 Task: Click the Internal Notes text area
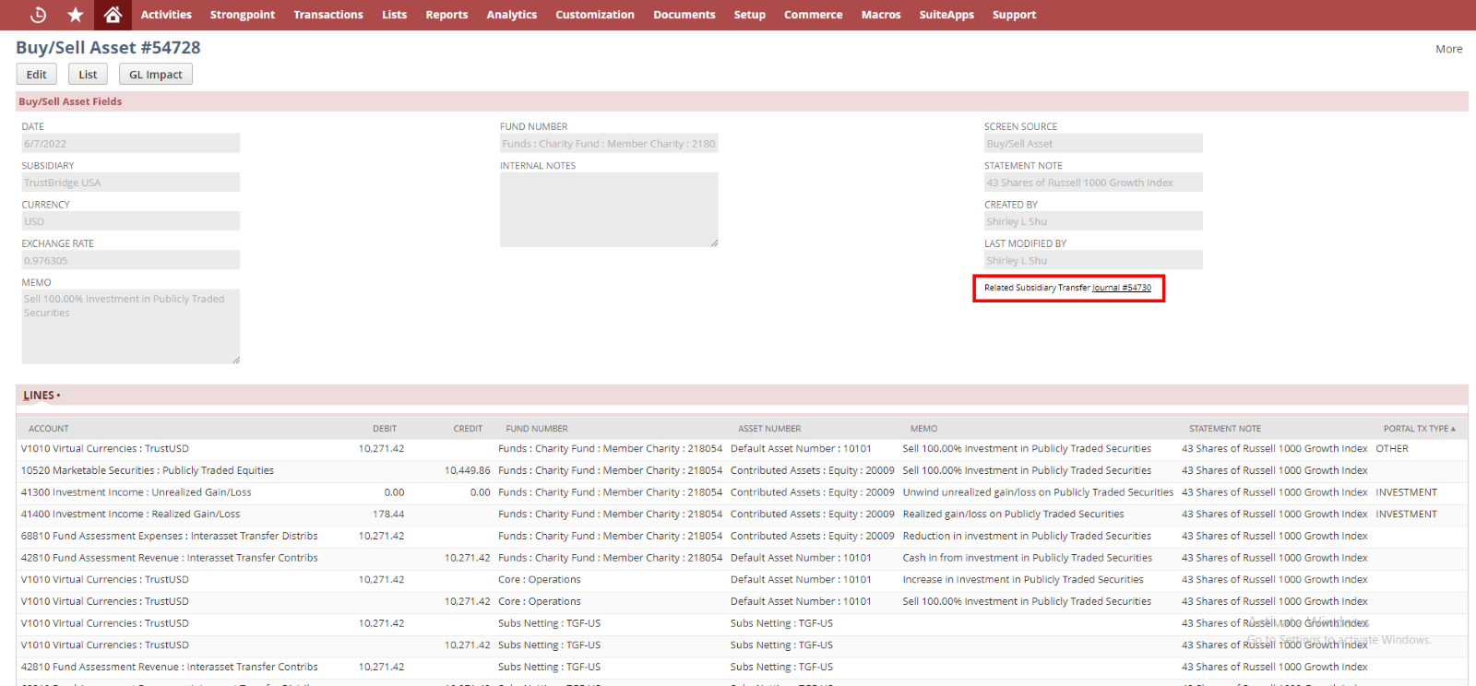point(608,209)
